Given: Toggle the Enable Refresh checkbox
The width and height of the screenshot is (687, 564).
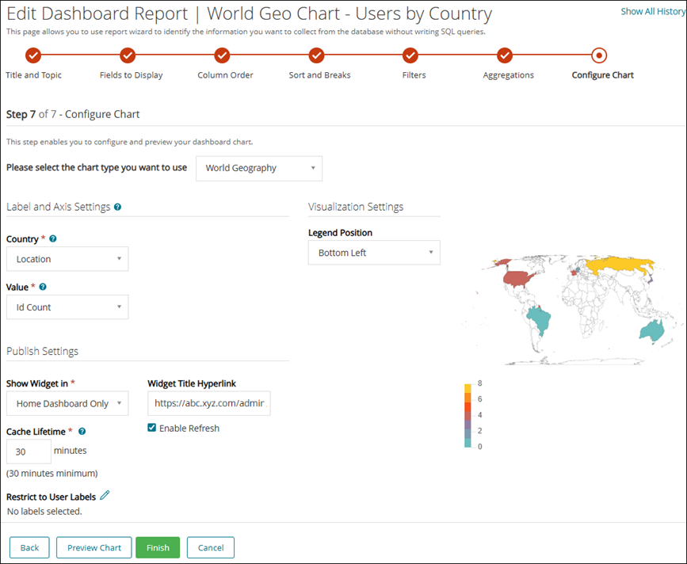Looking at the screenshot, I should pos(152,429).
